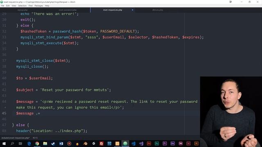
Task: Click the yellow padlock taskbar icon
Action: tap(77, 143)
